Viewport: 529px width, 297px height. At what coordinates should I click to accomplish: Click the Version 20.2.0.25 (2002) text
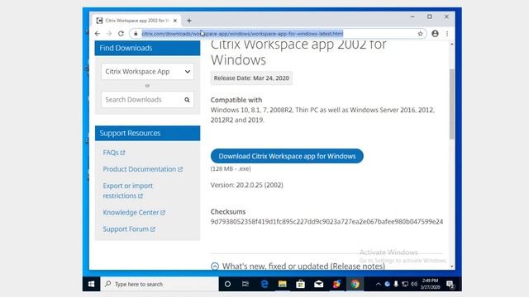tap(247, 185)
